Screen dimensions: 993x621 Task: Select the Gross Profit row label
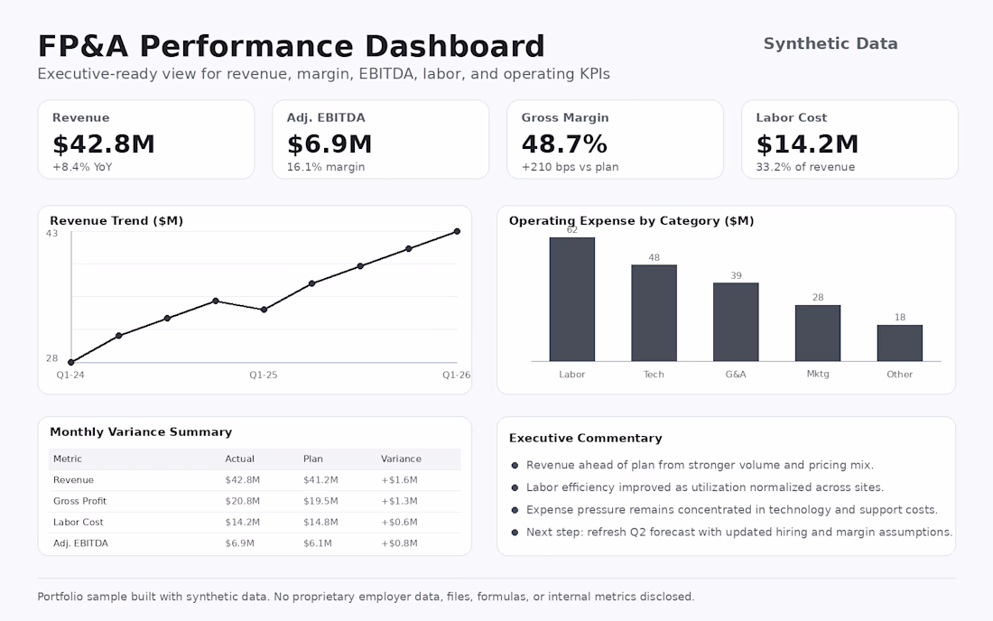pos(79,501)
